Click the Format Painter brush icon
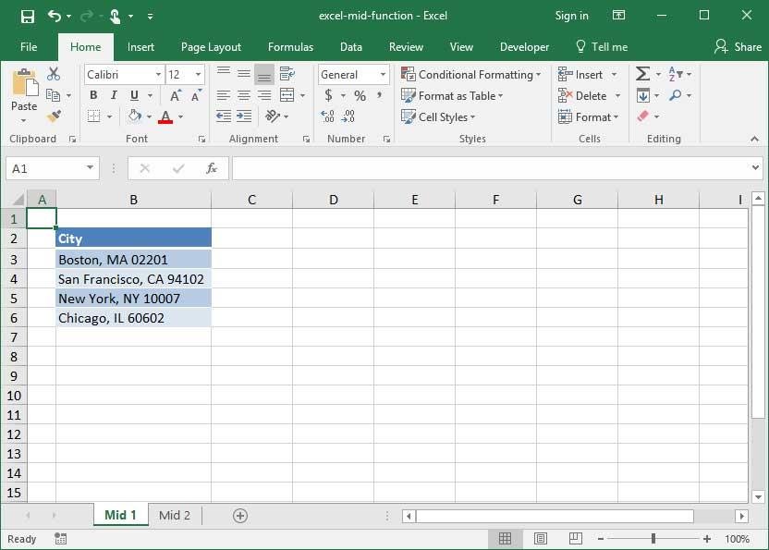 click(54, 116)
